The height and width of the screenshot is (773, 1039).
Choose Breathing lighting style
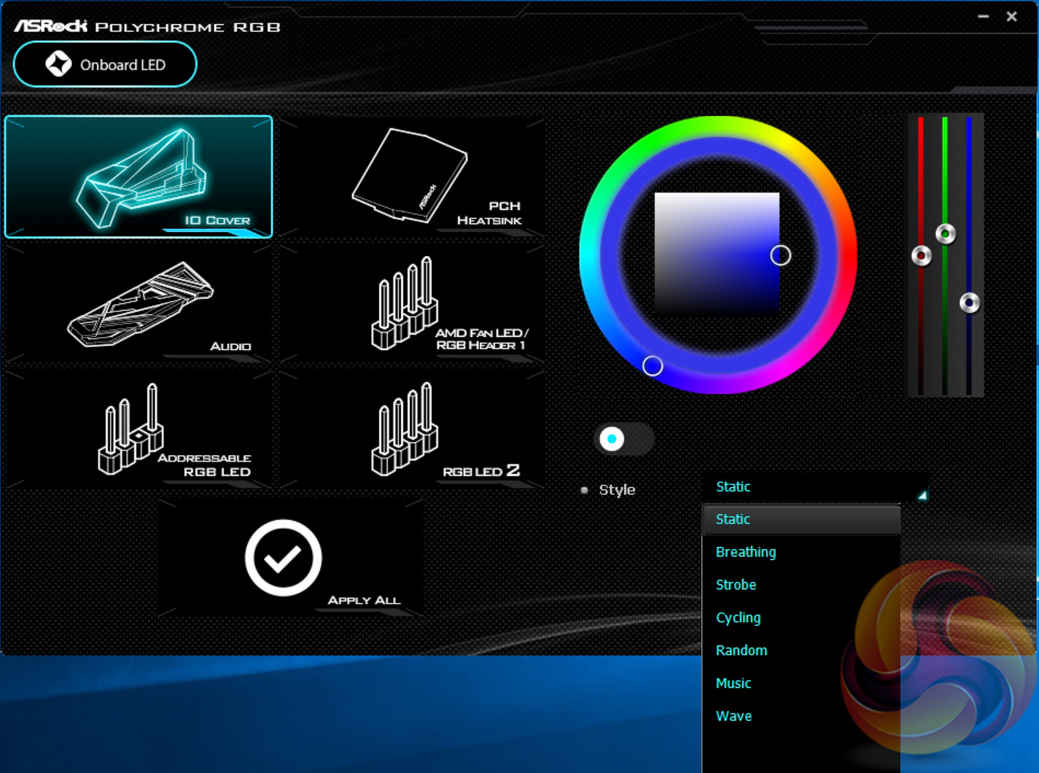click(801, 552)
